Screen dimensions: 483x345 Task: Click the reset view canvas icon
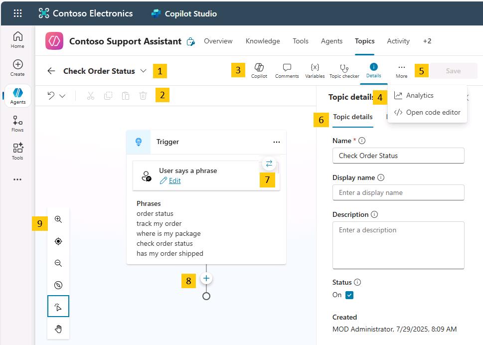coord(58,285)
